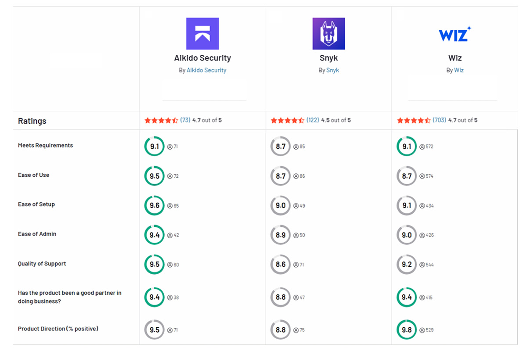Click Wiz's 9.1 Meets Requirements score circle
The height and width of the screenshot is (351, 527).
tap(407, 147)
